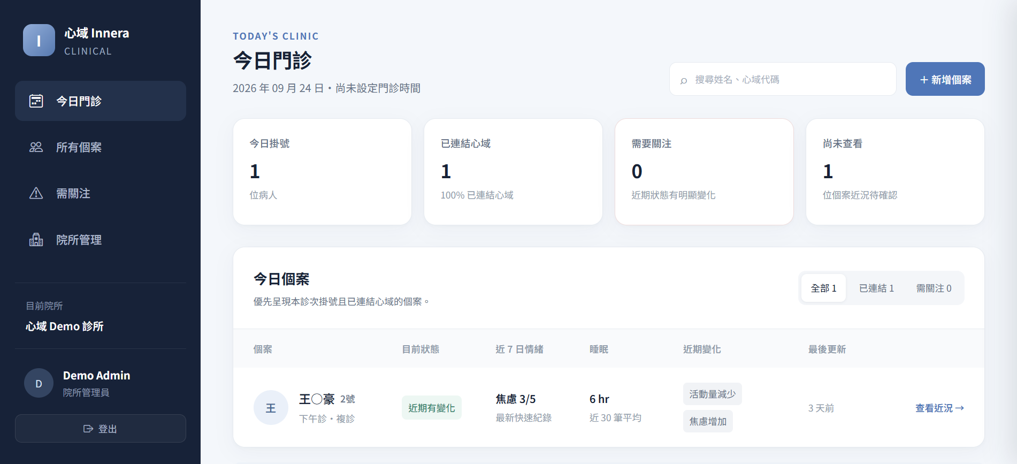Click the building icon for 院所管理
Viewport: 1017px width, 464px height.
click(36, 240)
